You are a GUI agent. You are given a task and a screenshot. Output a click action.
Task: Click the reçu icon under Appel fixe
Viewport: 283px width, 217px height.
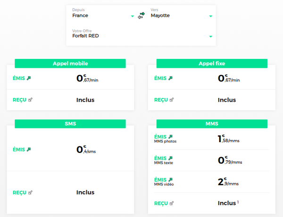[172, 100]
